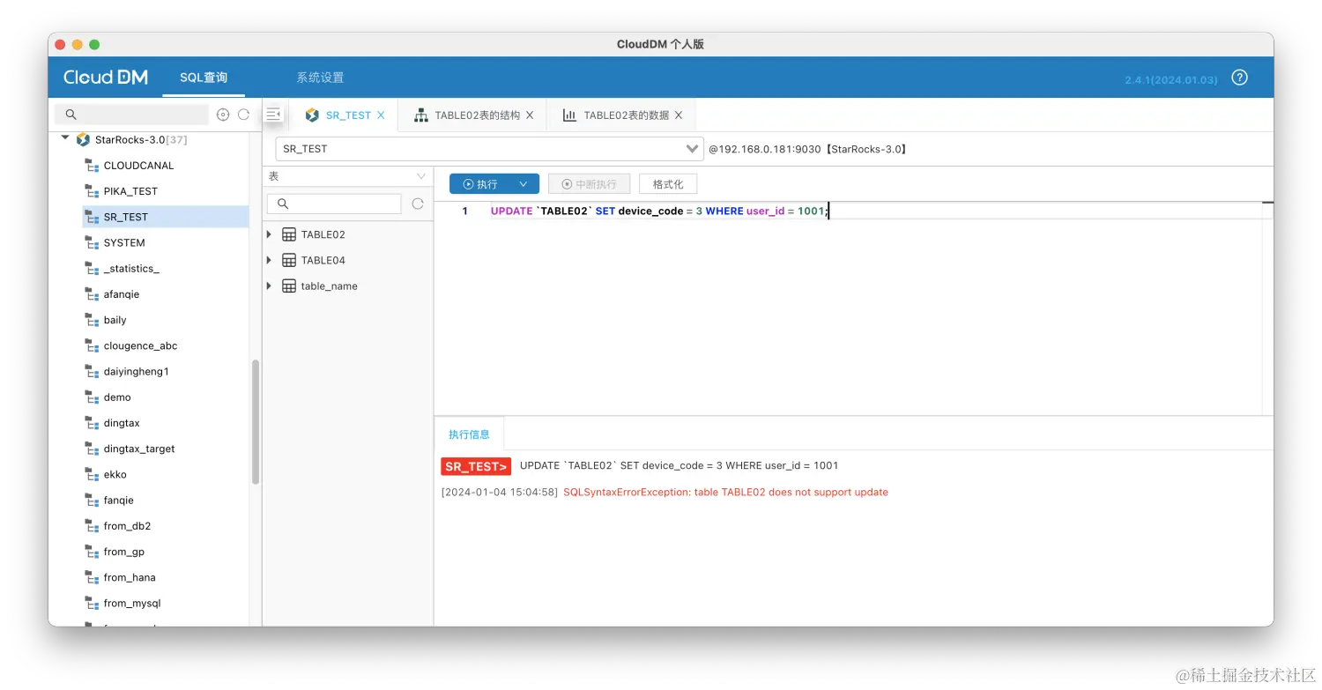The width and height of the screenshot is (1322, 690).
Task: Click SYSTEM database schema icon
Action: 92,242
